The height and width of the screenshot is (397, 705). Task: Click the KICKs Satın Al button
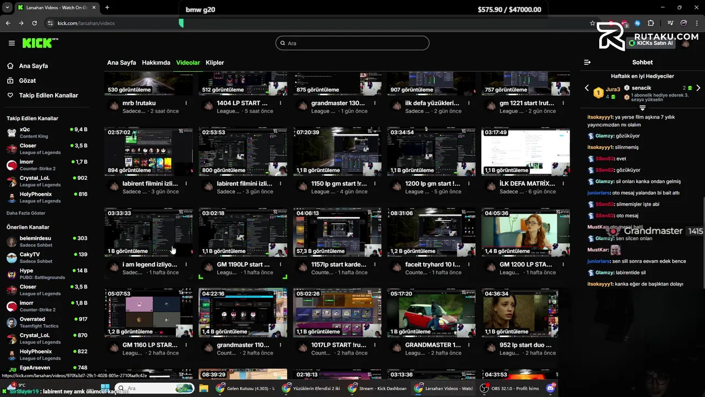click(650, 43)
